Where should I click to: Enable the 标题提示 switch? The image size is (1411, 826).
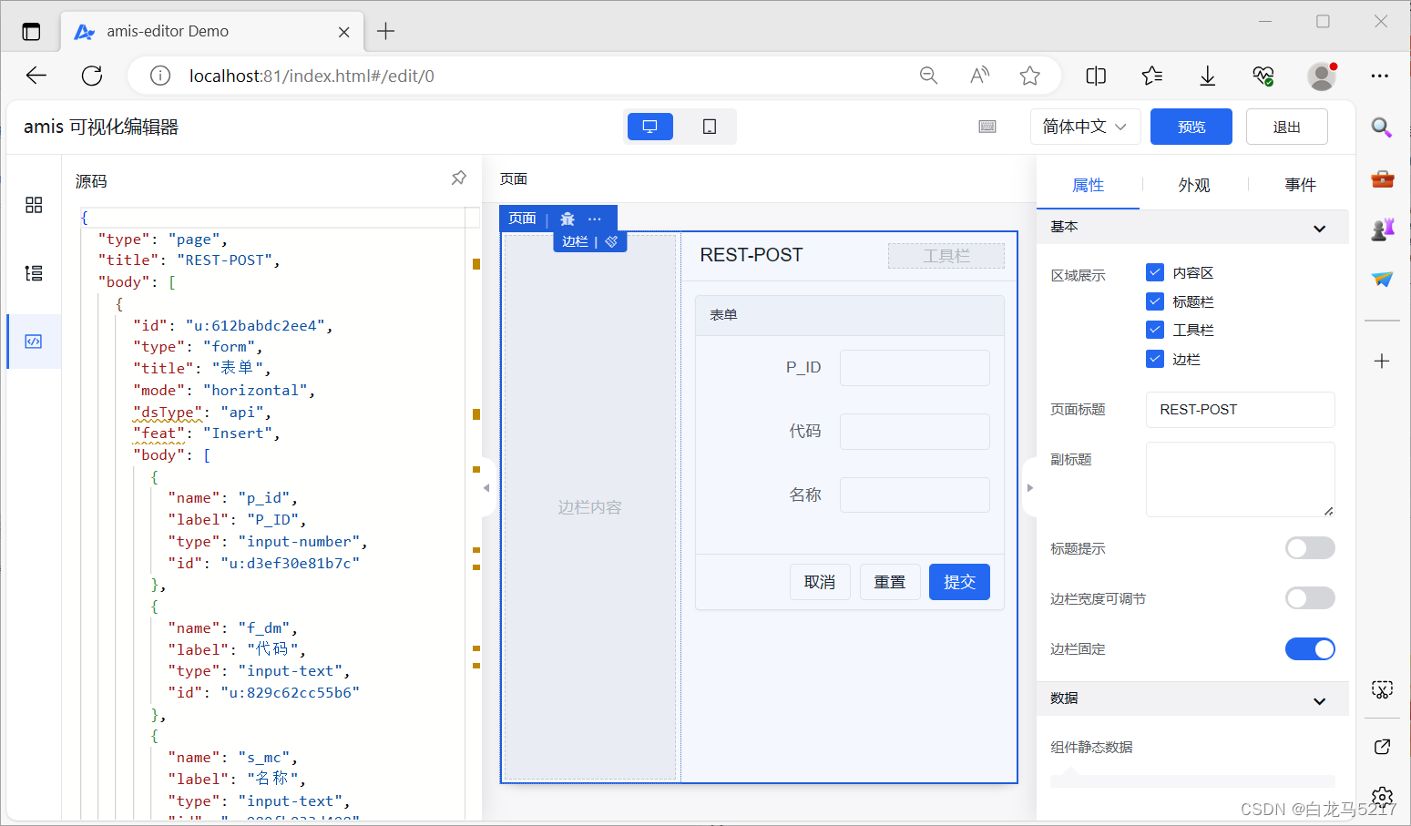1310,548
